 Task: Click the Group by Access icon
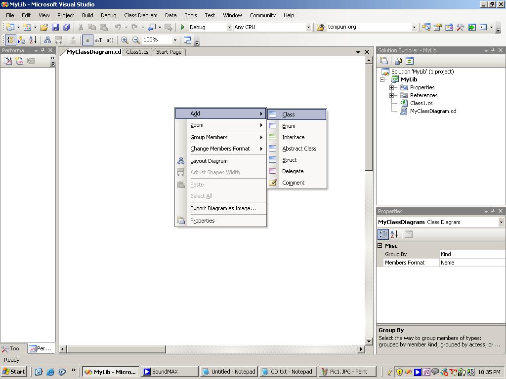21,39
